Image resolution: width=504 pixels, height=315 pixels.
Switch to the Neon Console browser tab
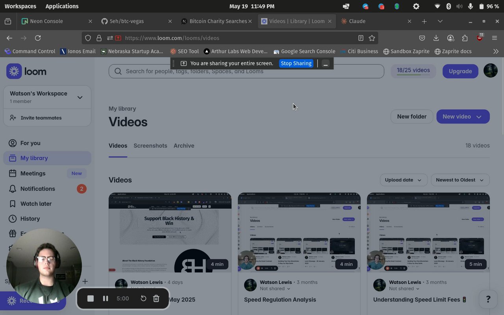(x=57, y=21)
